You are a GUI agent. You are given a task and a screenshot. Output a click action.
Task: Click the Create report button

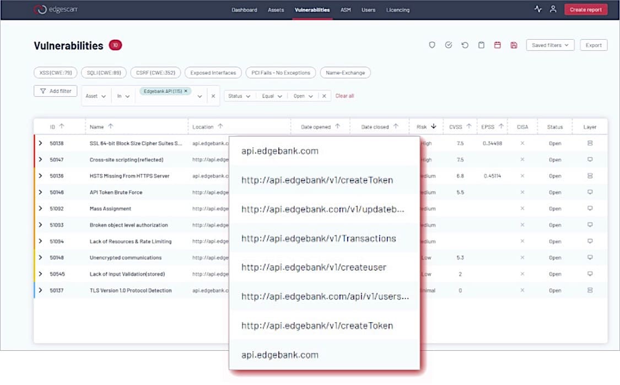586,9
